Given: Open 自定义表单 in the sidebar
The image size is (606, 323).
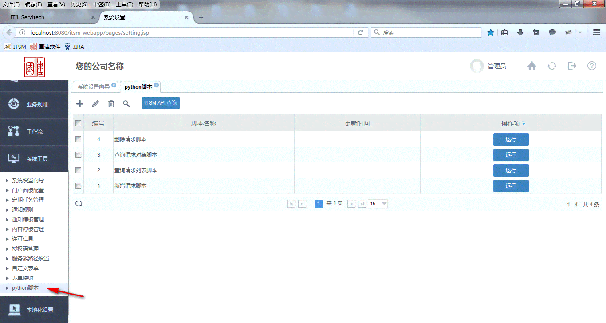Looking at the screenshot, I should coord(25,268).
